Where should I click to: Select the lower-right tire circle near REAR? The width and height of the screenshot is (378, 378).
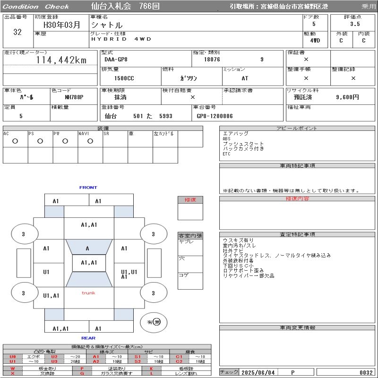[153, 293]
